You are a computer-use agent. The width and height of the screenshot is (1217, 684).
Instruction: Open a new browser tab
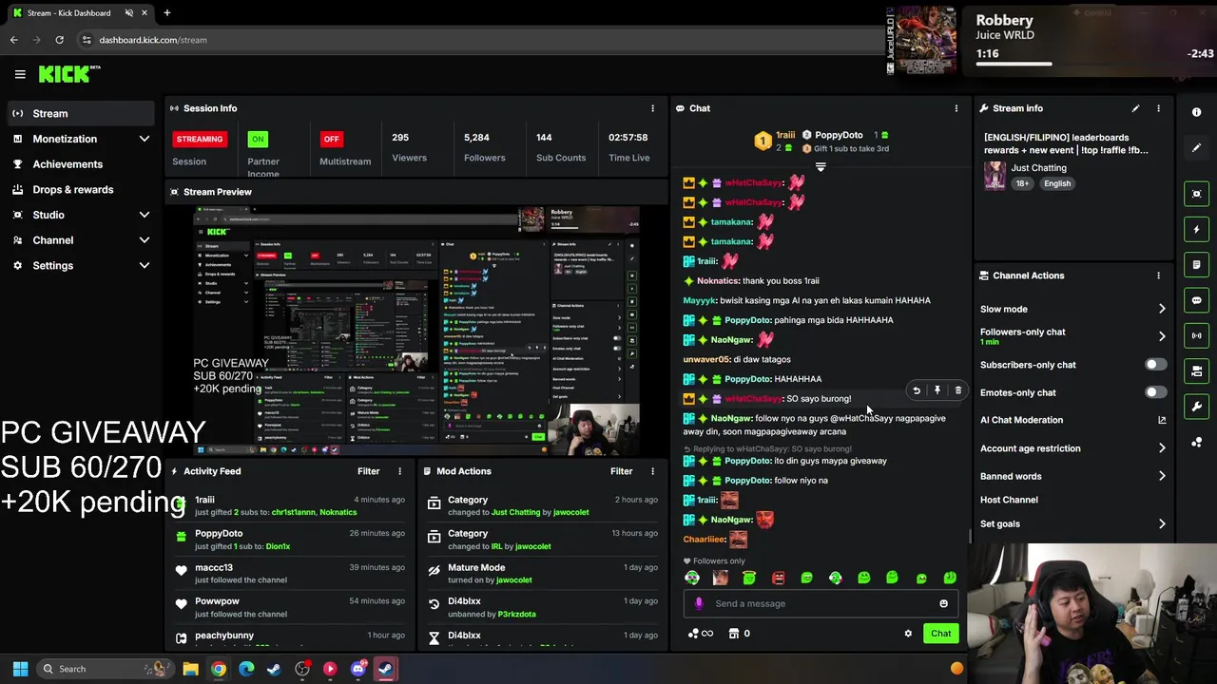(x=166, y=13)
